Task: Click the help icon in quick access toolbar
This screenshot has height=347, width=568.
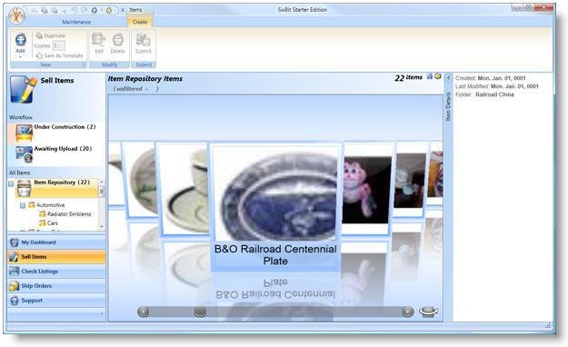Action: (95, 11)
